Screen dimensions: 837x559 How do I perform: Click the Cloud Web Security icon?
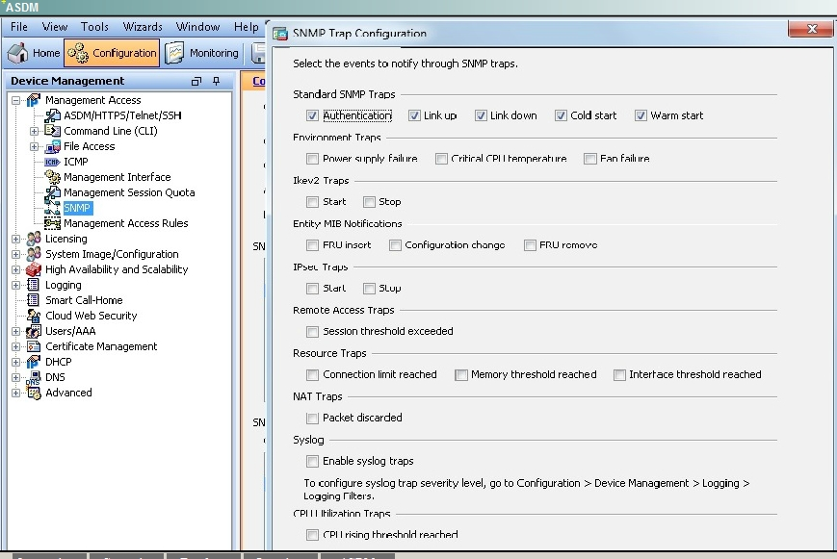tap(34, 316)
